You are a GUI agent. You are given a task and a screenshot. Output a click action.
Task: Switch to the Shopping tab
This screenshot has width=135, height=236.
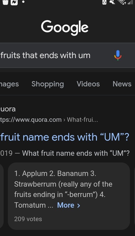click(48, 84)
